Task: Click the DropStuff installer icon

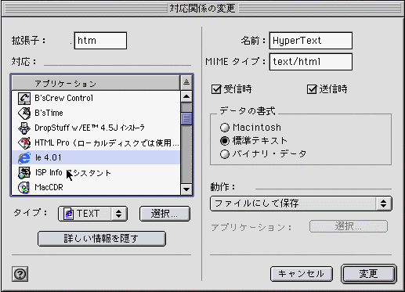Action: coord(24,128)
